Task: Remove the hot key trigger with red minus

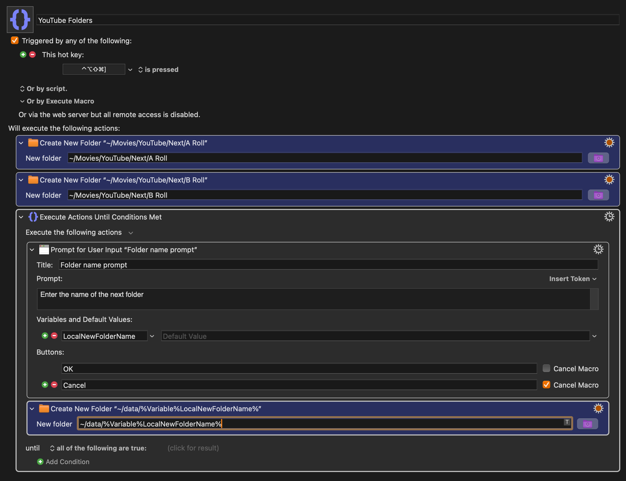Action: pyautogui.click(x=33, y=54)
